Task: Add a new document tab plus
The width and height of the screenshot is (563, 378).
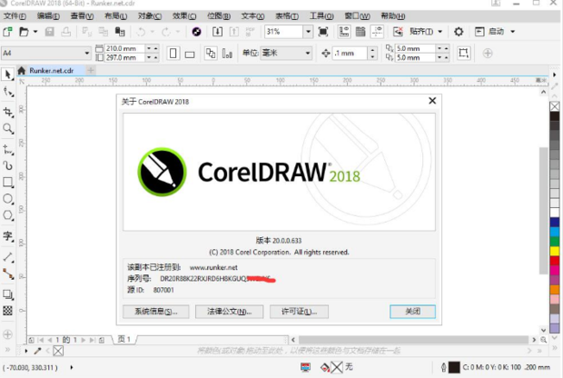Action: [x=91, y=71]
